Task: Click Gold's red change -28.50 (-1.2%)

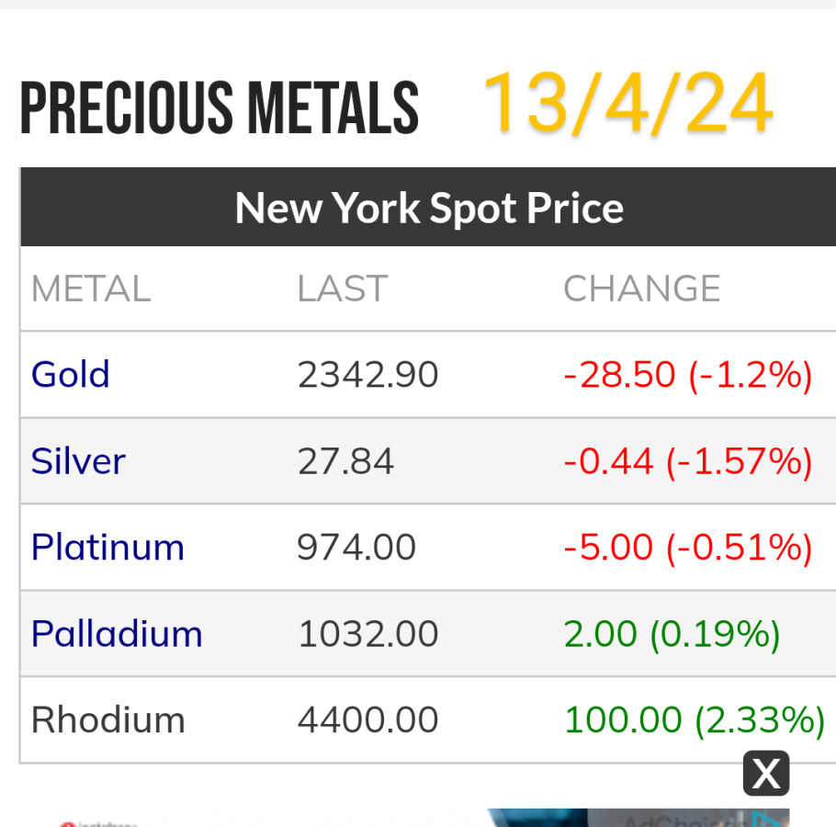Action: [x=687, y=375]
